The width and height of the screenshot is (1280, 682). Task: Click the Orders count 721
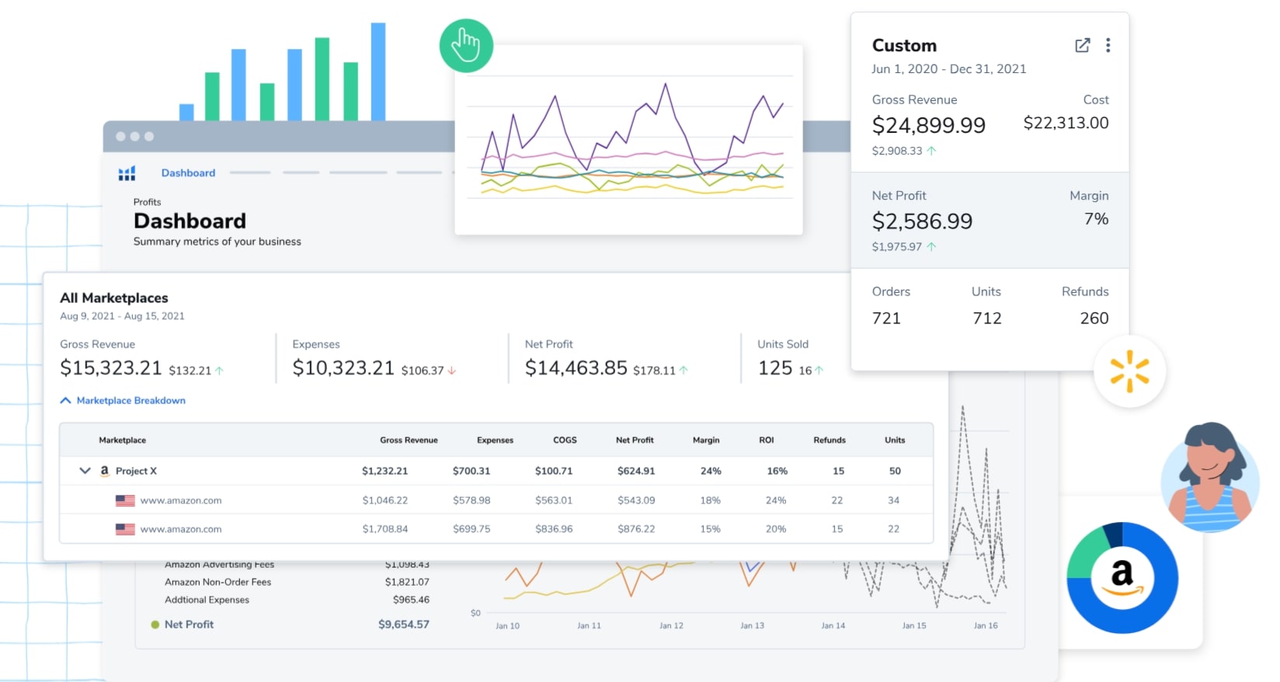coord(886,318)
